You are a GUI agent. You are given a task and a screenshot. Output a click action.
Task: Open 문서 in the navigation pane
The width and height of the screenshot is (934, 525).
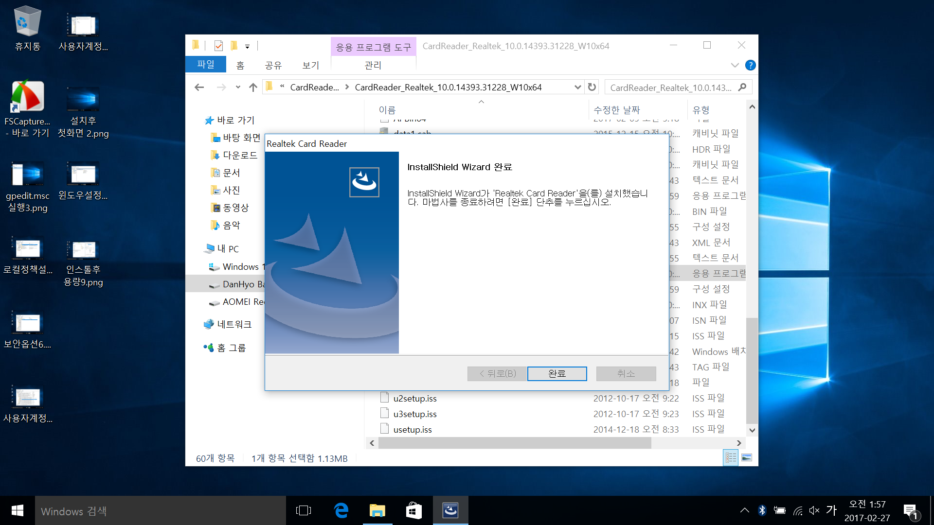click(226, 173)
